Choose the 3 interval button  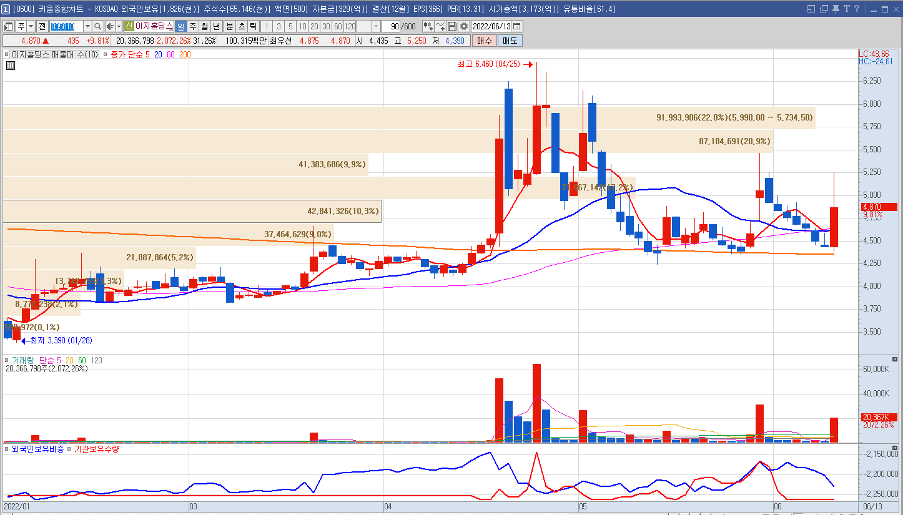[x=279, y=26]
